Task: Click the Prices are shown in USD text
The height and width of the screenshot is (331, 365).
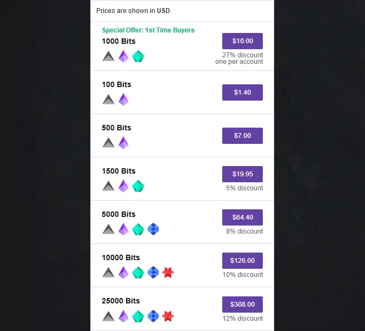Action: tap(133, 11)
